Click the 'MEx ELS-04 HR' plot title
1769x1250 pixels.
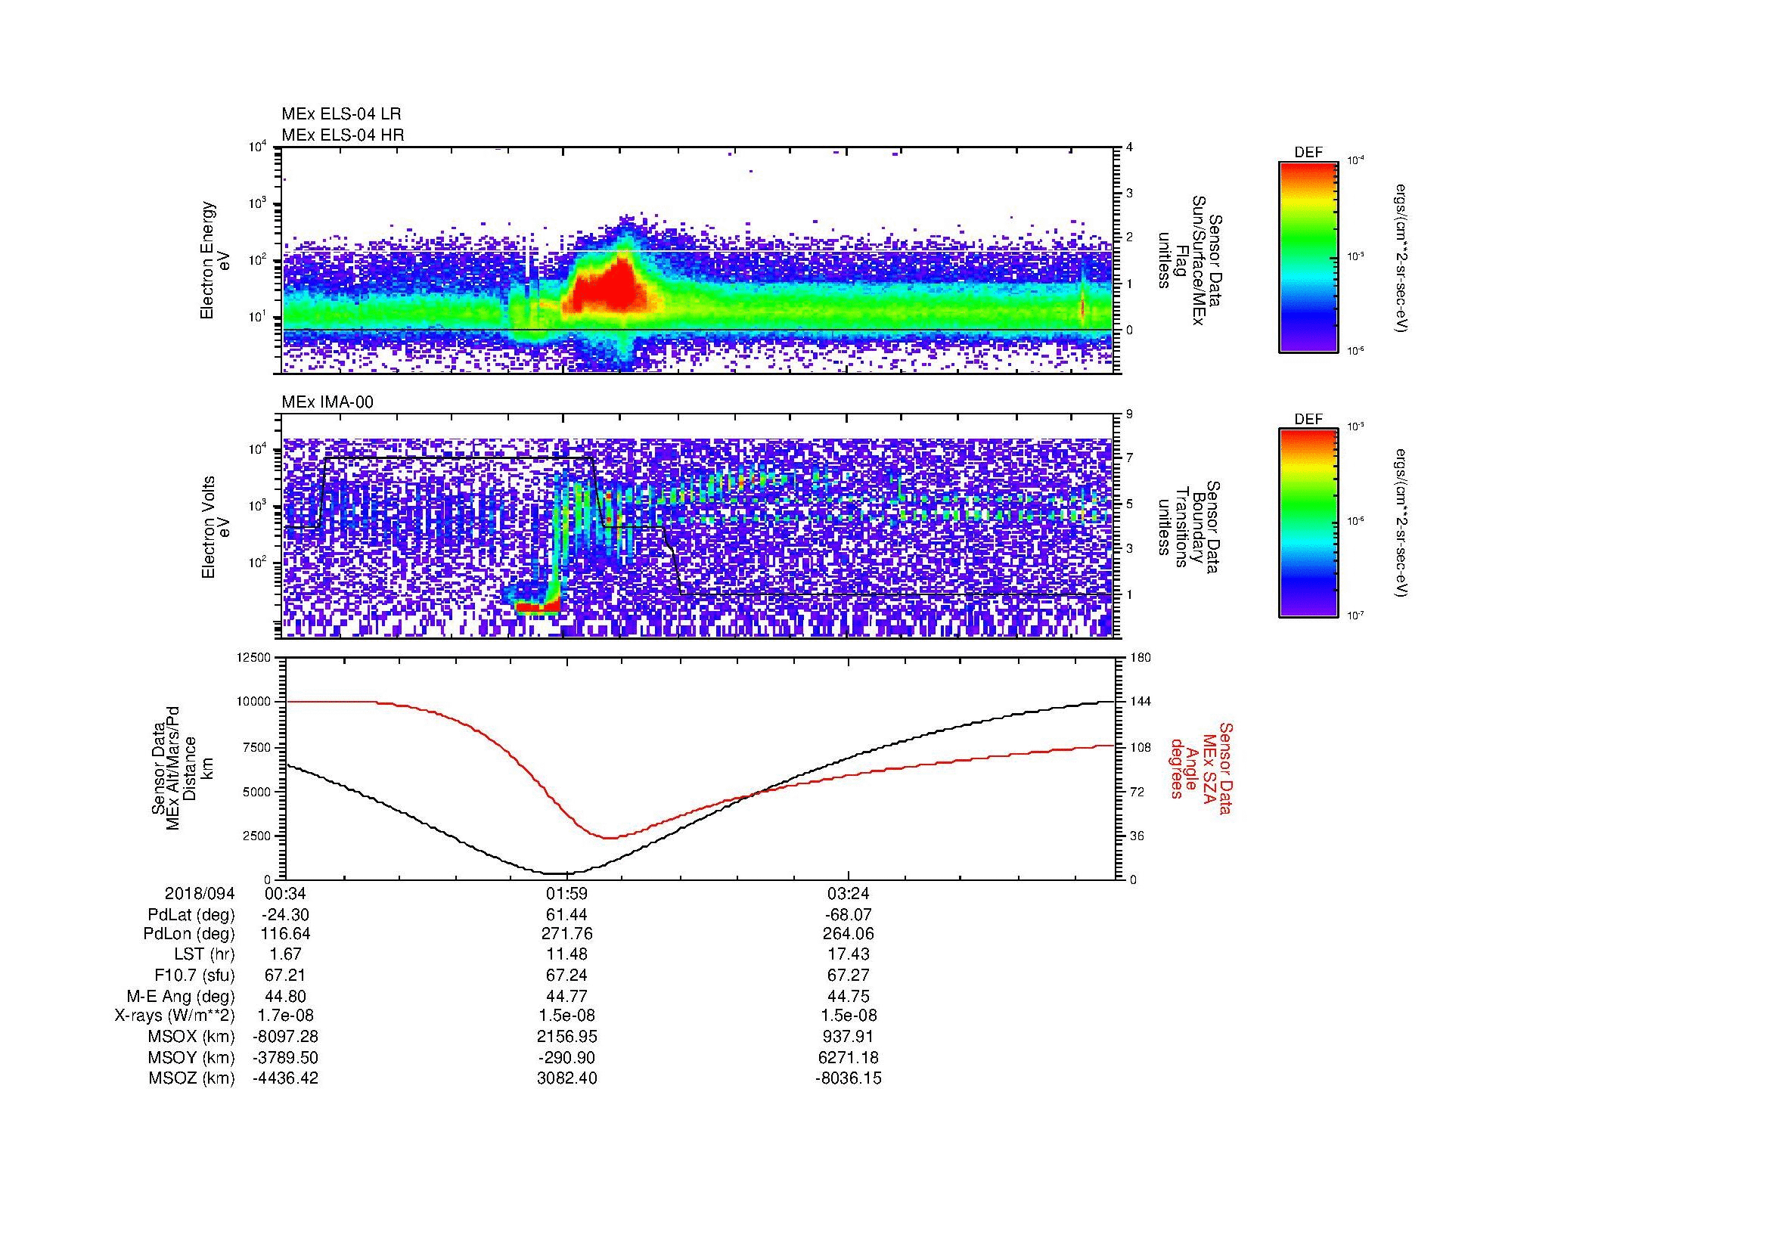(x=343, y=135)
